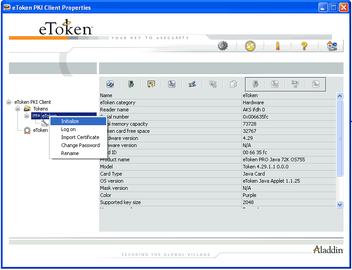The image size is (352, 270).
Task: Click the house home icon in header
Action: click(332, 45)
